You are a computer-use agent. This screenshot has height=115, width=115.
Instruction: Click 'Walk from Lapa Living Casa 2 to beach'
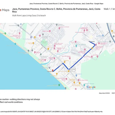(x=29, y=16)
